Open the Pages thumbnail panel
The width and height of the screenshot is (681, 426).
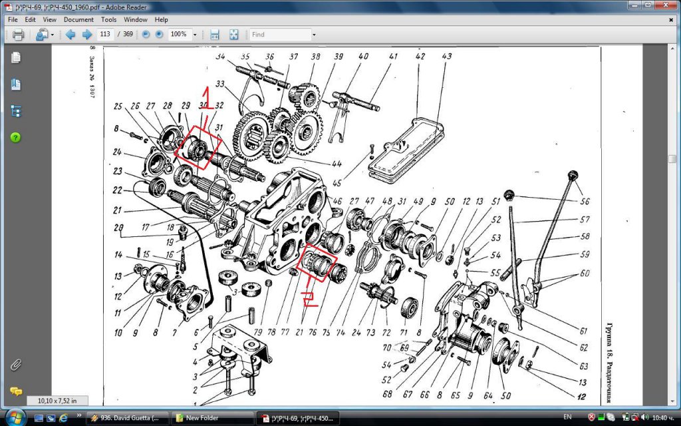tap(16, 58)
